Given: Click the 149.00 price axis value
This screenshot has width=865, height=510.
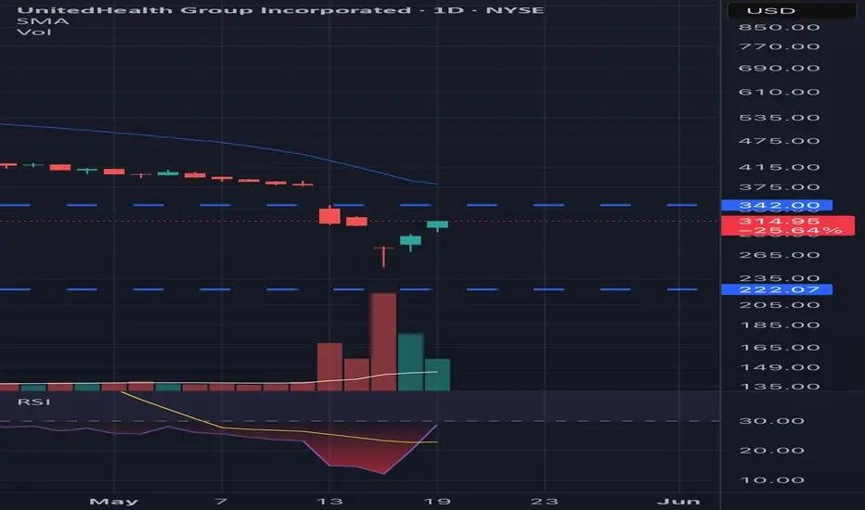Looking at the screenshot, I should 779,368.
